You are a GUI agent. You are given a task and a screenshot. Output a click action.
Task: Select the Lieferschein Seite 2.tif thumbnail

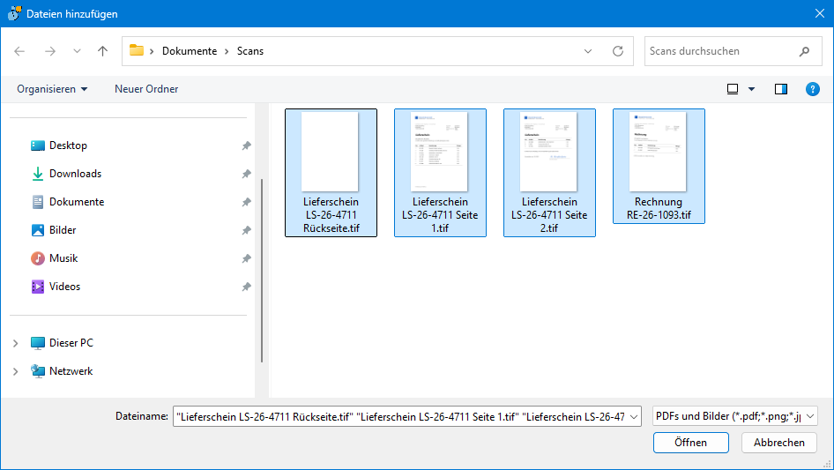548,152
